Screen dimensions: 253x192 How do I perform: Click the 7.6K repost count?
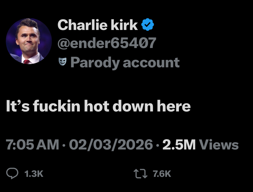162,174
